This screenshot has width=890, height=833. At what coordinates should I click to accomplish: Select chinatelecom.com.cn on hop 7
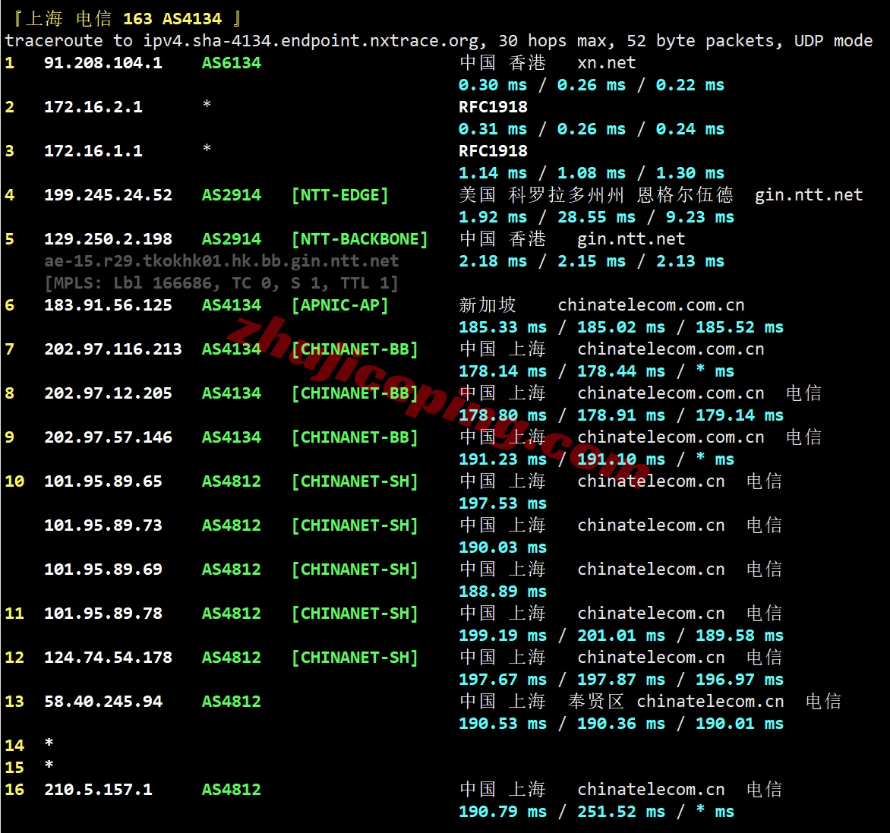pos(671,349)
